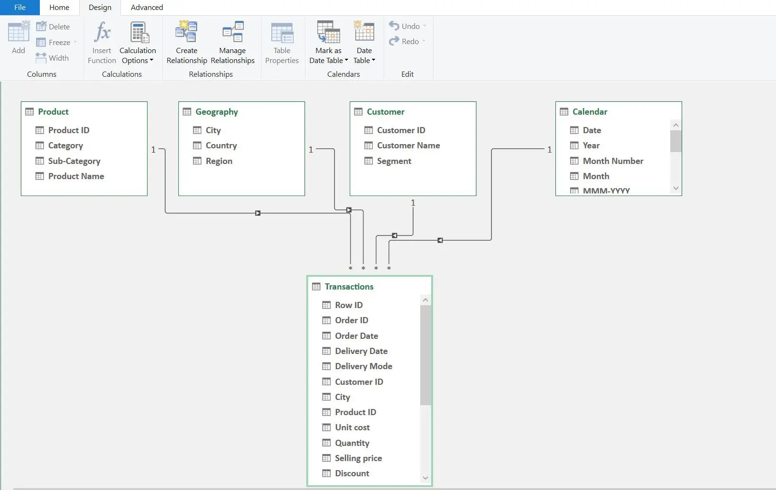Image resolution: width=776 pixels, height=490 pixels.
Task: Open the Redo history dropdown arrow
Action: click(424, 41)
